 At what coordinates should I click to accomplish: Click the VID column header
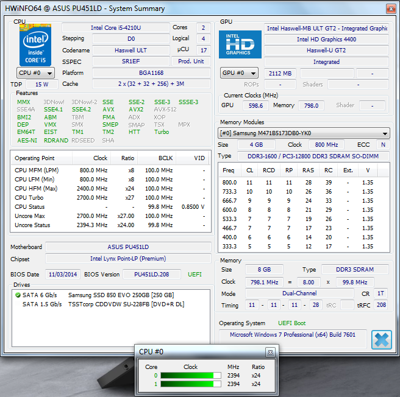pos(192,158)
